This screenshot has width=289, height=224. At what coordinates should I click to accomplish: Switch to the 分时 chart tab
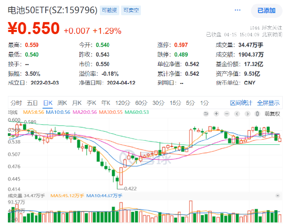point(16,103)
